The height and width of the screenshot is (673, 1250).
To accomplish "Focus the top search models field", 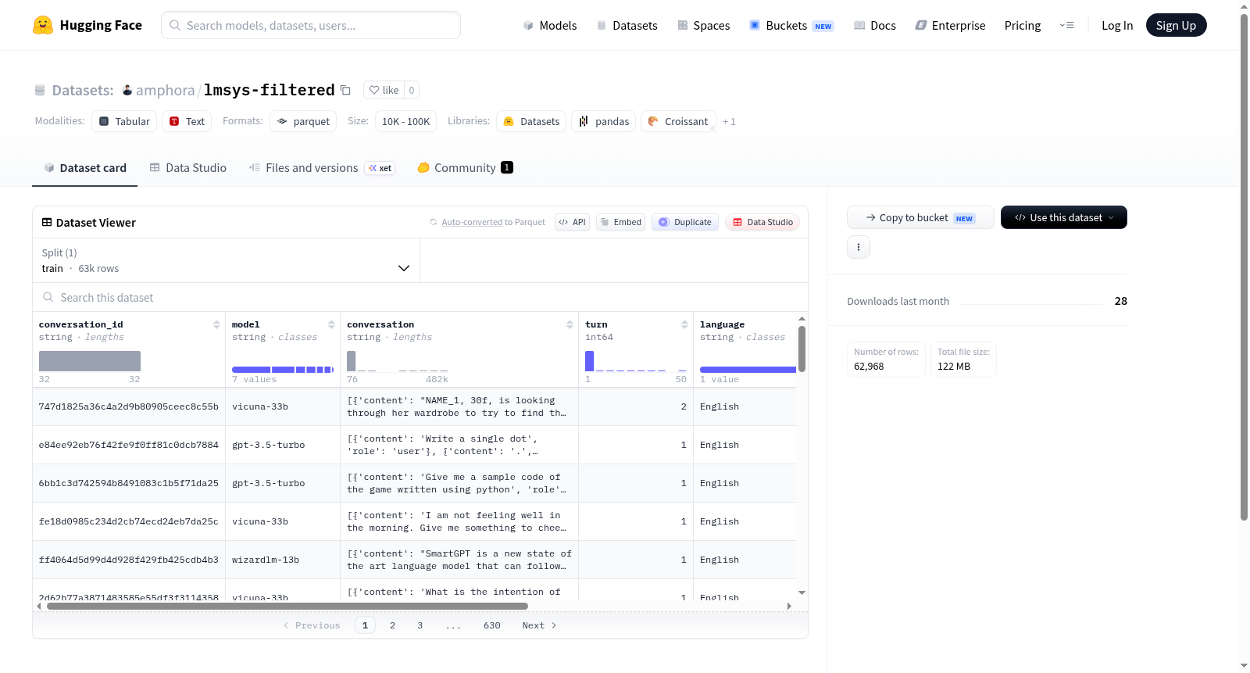I will tap(311, 25).
